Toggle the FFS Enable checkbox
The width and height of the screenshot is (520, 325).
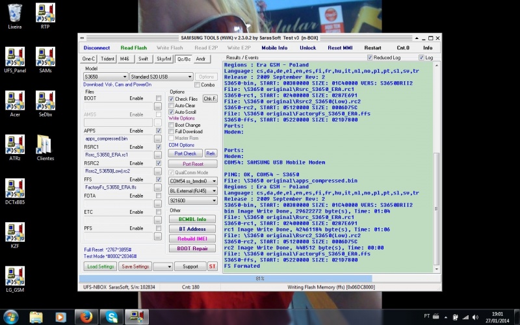[x=159, y=179]
